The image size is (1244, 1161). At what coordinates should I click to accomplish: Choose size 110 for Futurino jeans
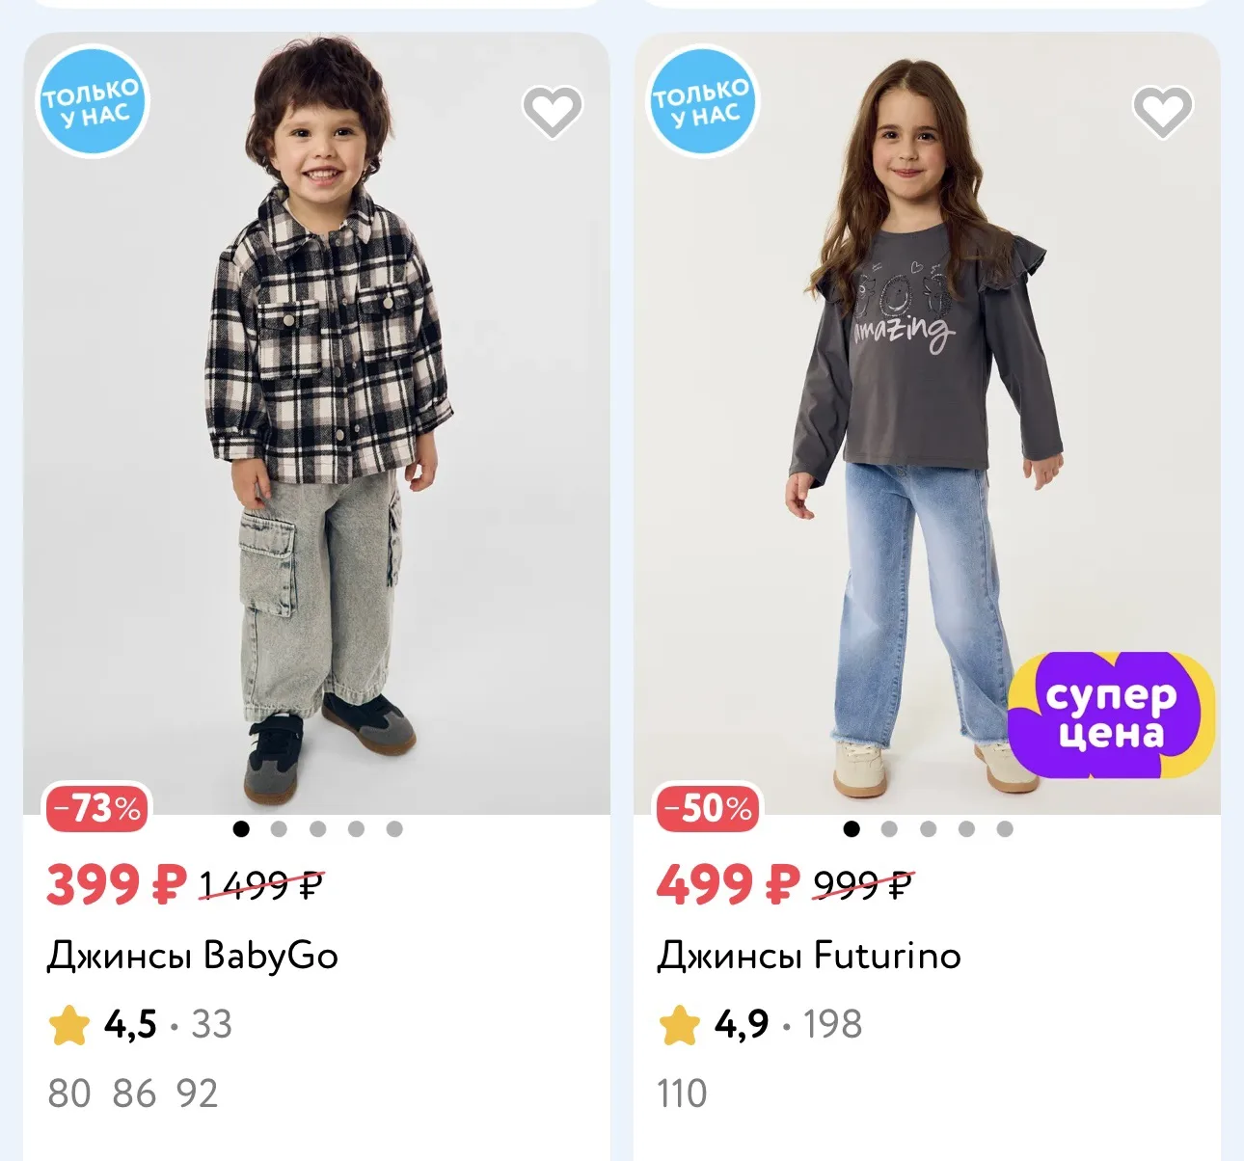682,1093
